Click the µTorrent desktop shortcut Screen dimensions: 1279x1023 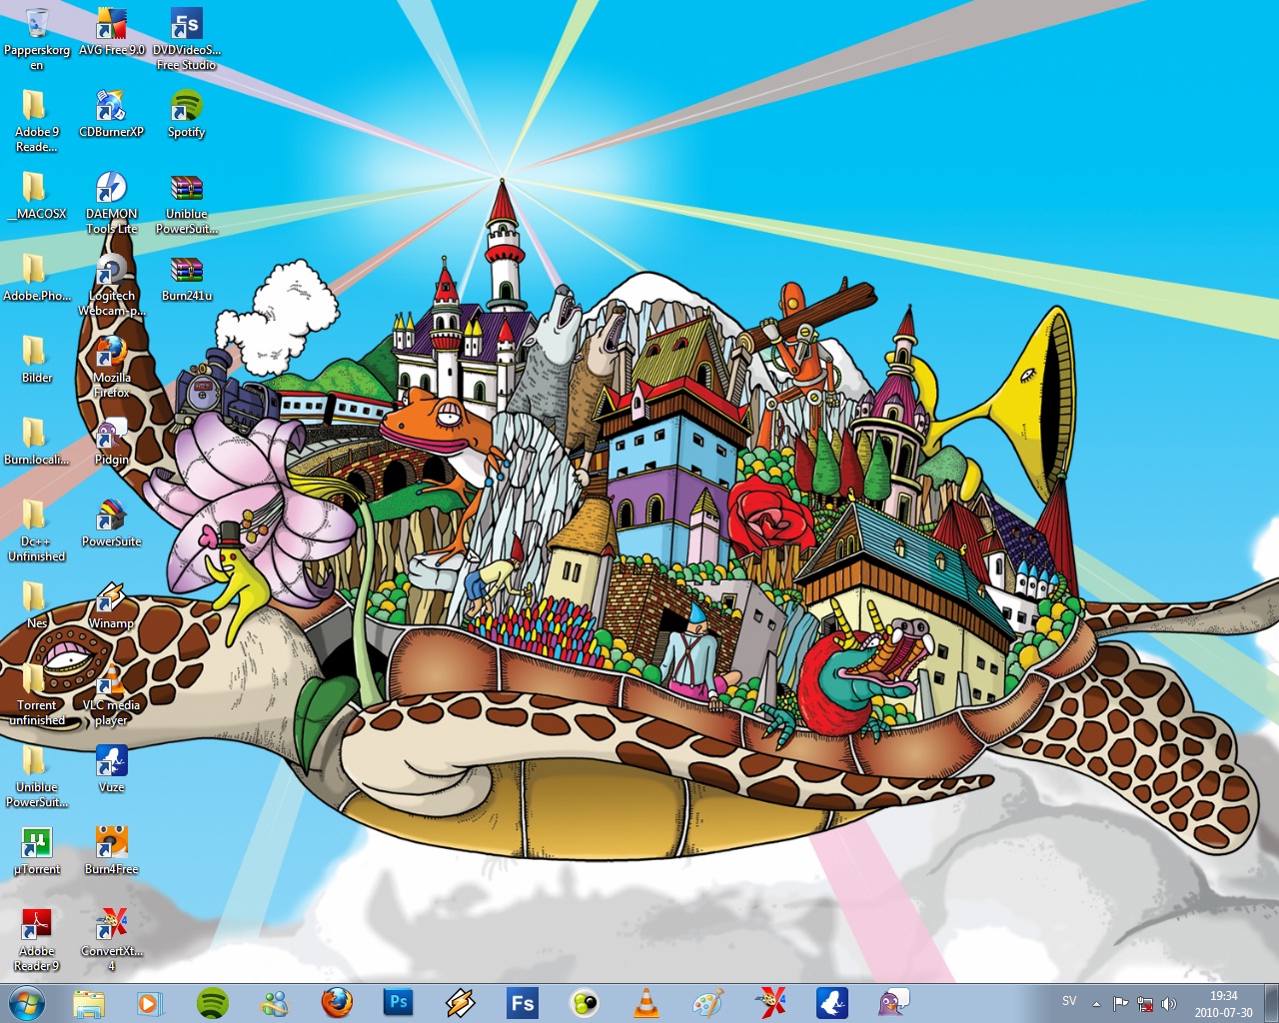pyautogui.click(x=37, y=844)
